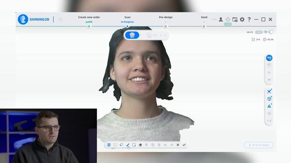Click the scan timer 02:26
291x163 pixels.
[271, 39]
